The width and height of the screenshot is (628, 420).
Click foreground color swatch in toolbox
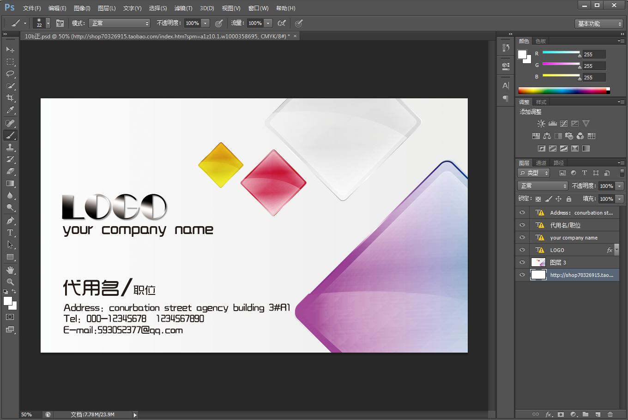8,301
